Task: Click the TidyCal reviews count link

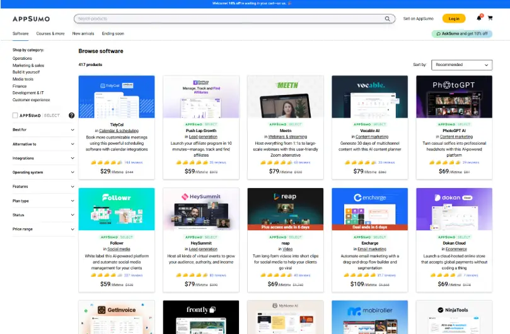Action: tap(134, 163)
